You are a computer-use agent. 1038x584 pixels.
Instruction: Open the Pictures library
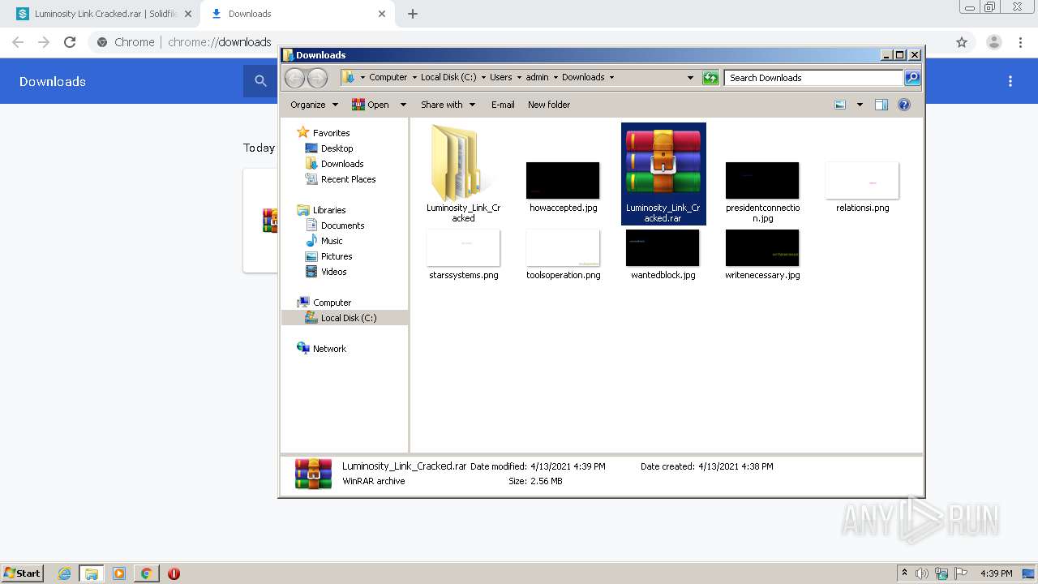328,256
